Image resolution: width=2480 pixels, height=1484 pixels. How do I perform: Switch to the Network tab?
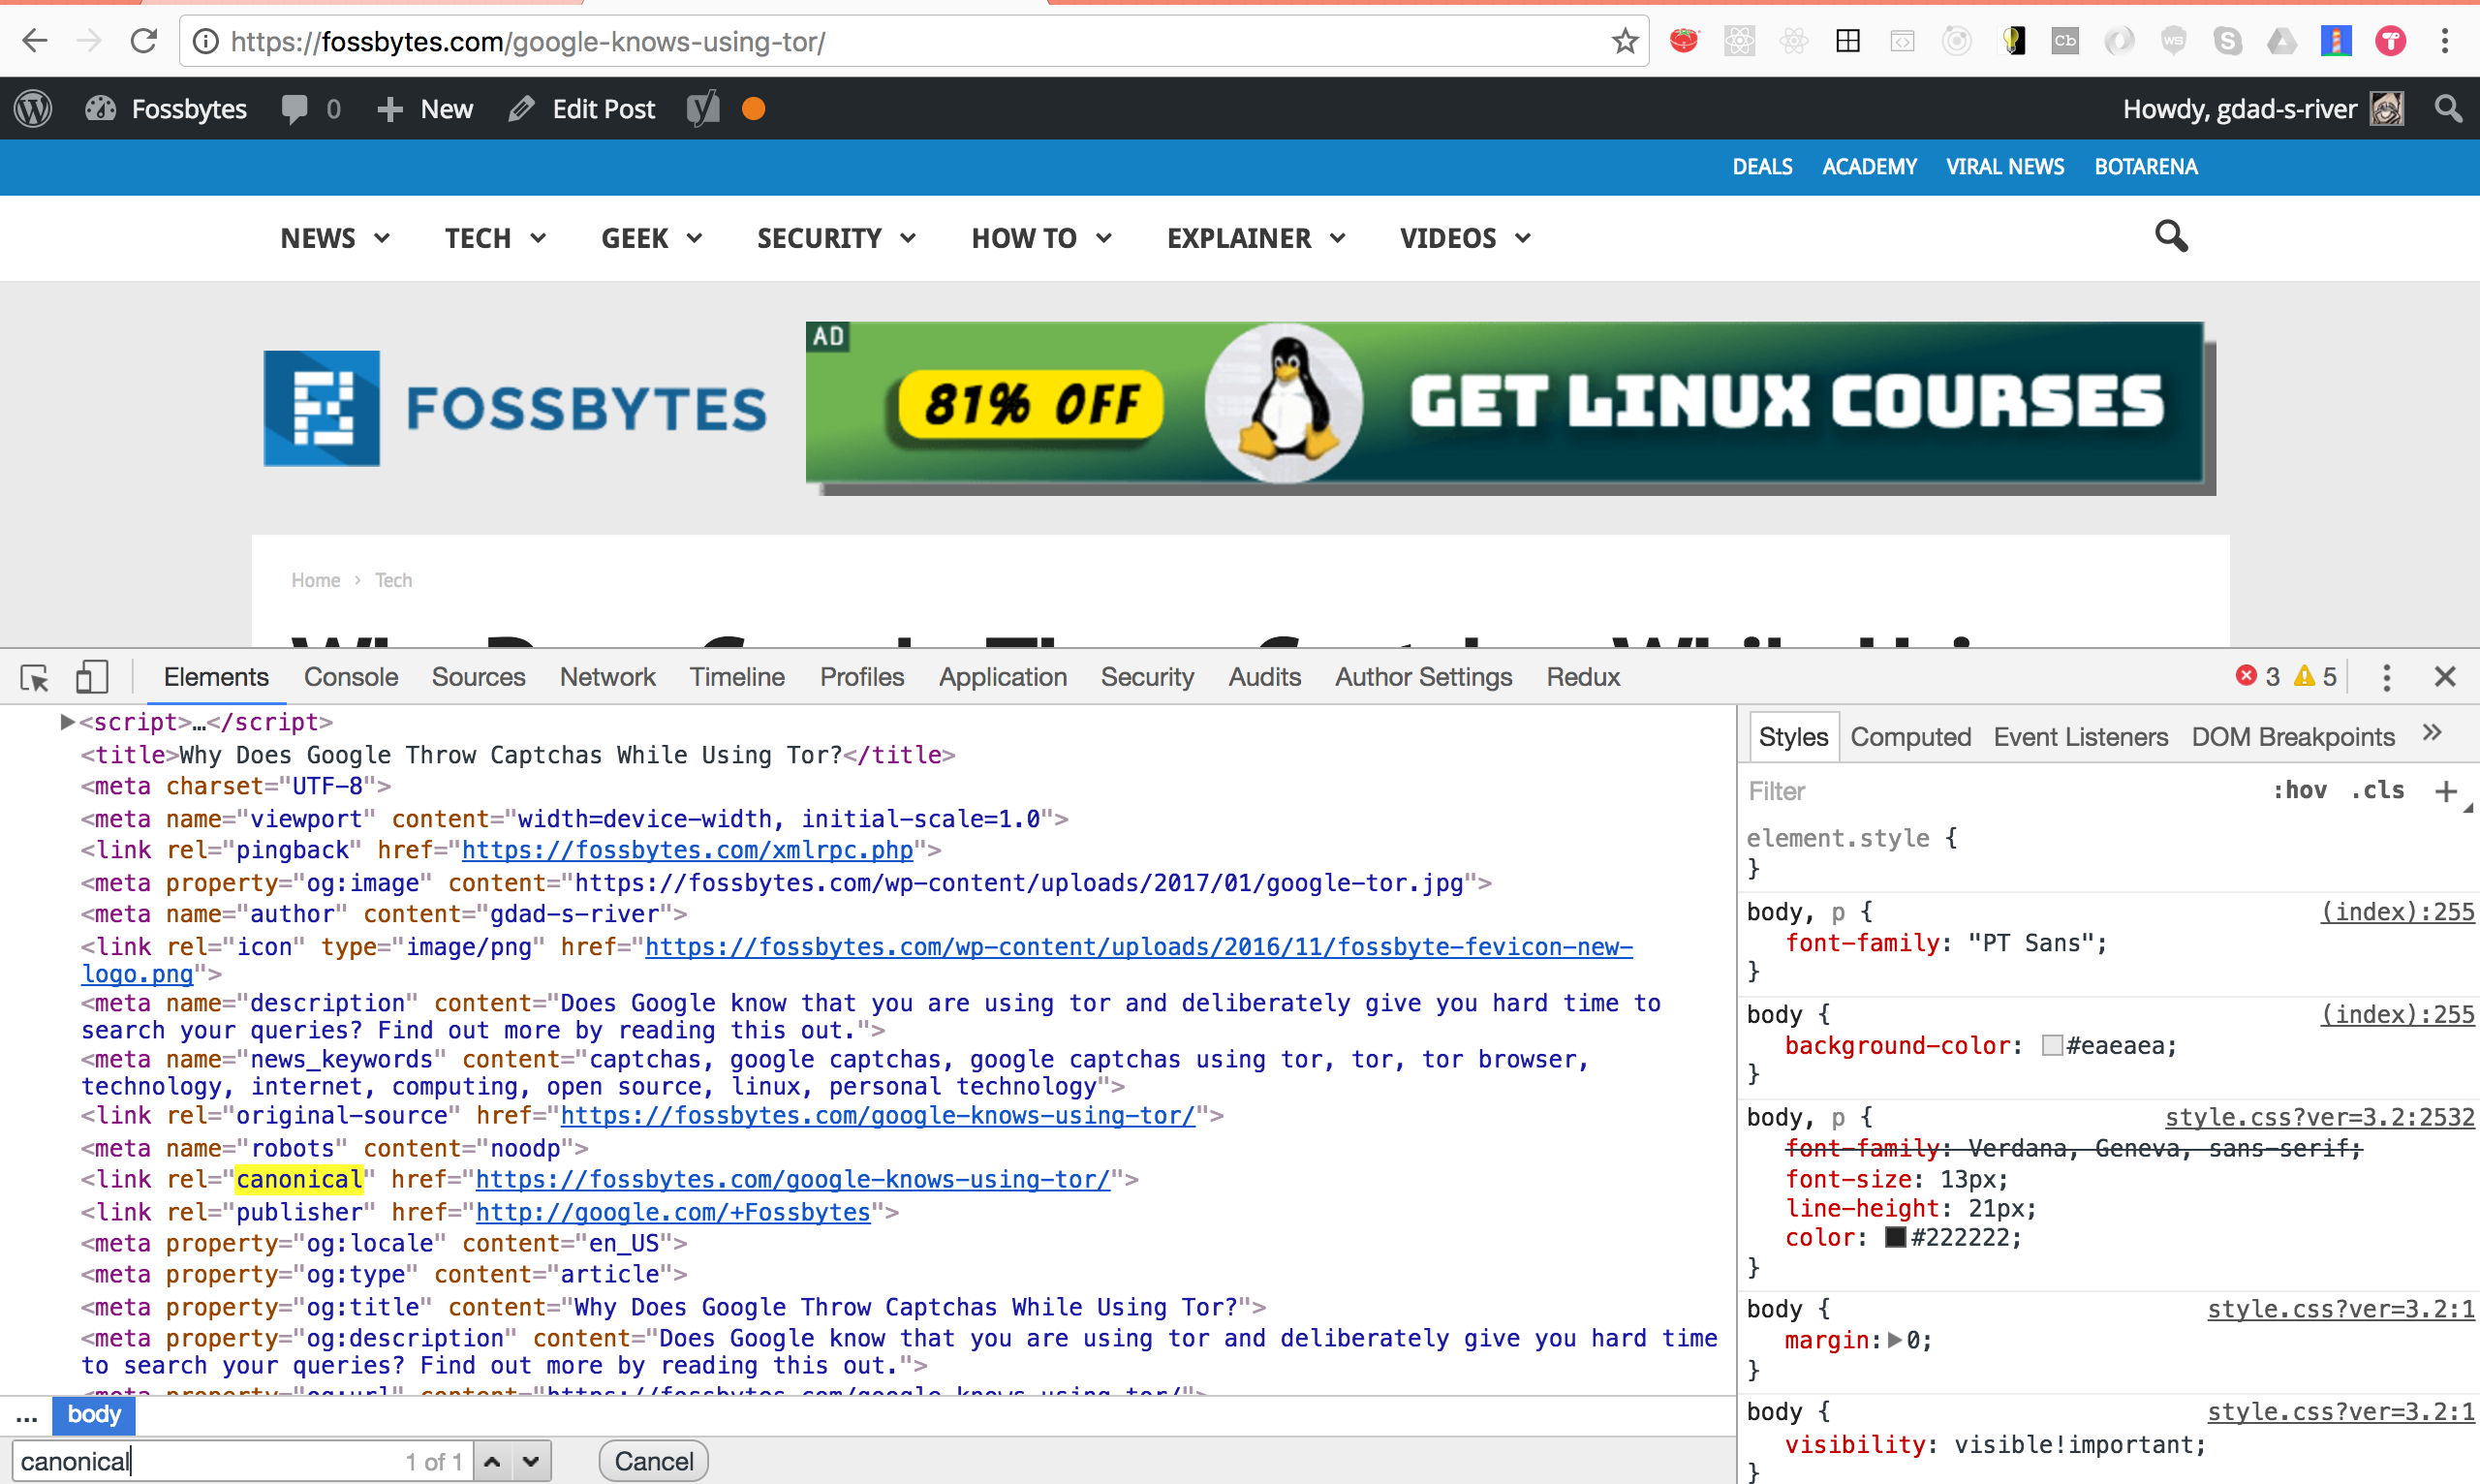tap(607, 677)
